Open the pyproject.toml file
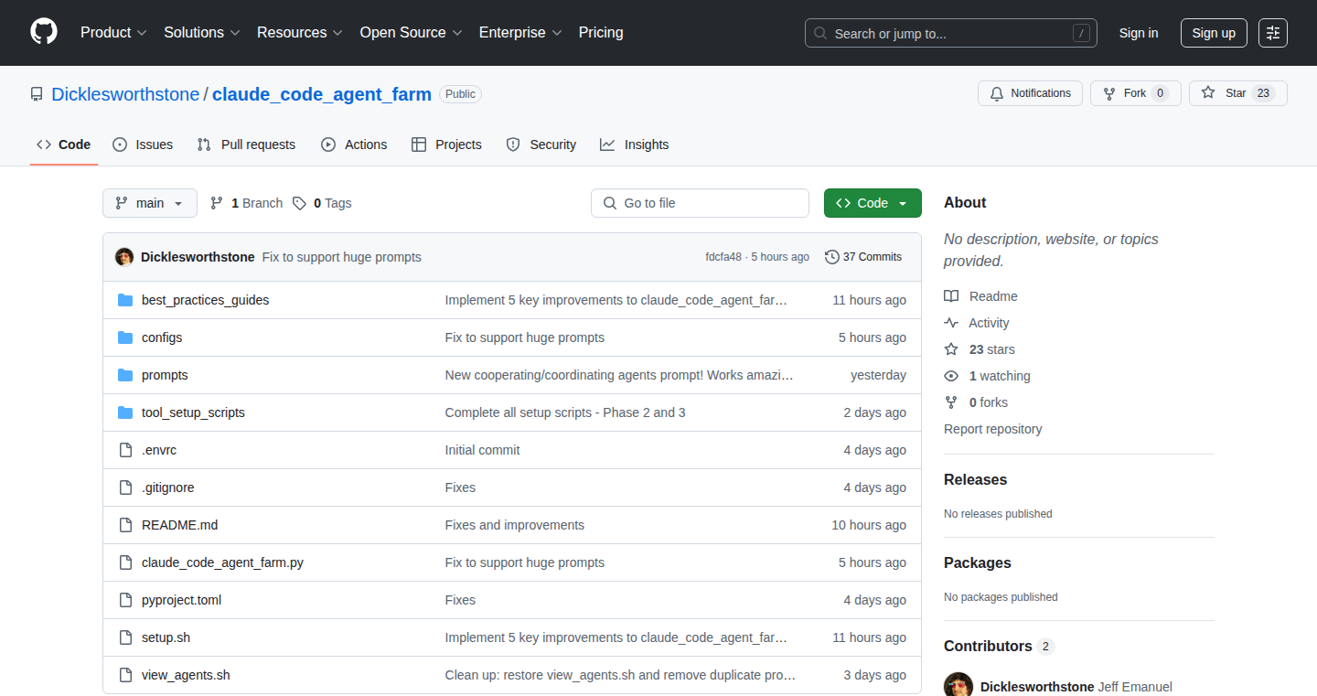Viewport: 1317px width, 696px height. point(182,600)
